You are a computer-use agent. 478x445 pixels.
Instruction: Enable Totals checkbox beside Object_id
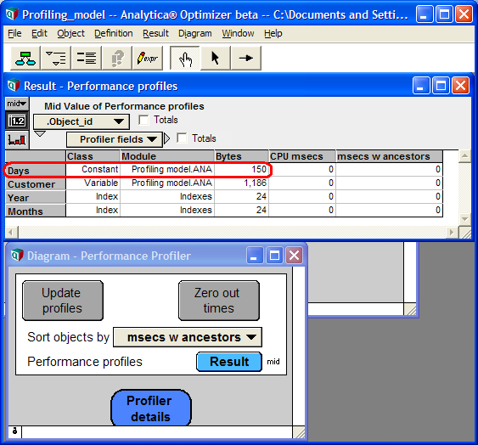(x=143, y=120)
